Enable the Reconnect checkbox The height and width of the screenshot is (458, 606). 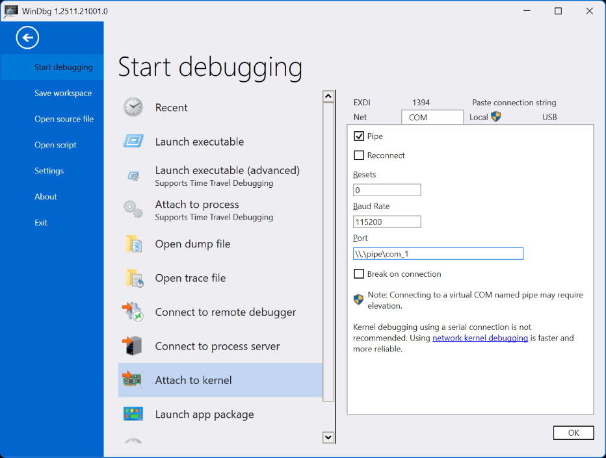358,155
